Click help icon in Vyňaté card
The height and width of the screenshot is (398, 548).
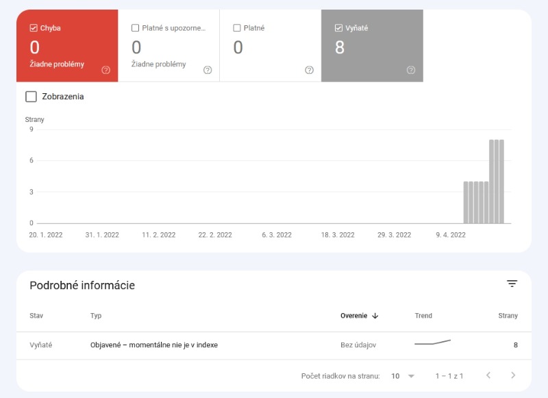[x=411, y=70]
